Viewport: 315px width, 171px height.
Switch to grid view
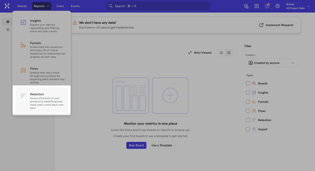(x=221, y=53)
